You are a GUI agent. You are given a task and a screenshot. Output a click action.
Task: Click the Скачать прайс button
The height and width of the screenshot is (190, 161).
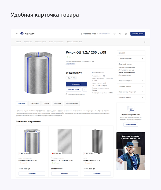point(138,34)
